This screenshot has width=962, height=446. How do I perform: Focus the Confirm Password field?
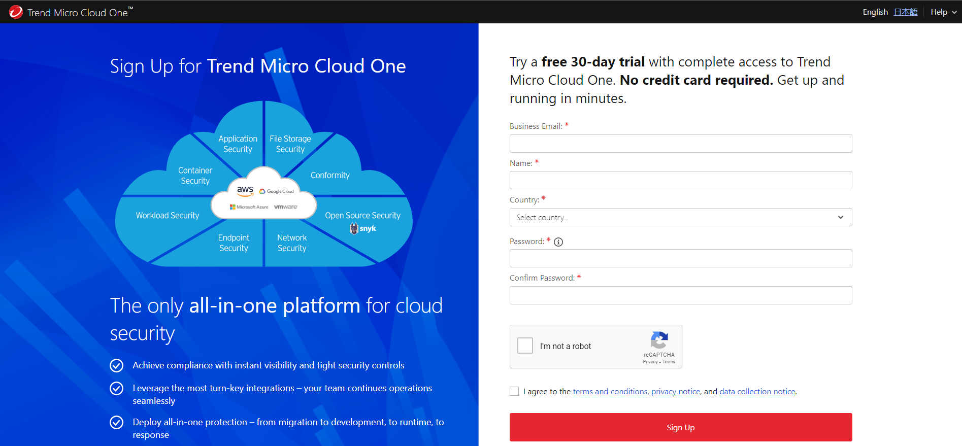click(x=681, y=295)
